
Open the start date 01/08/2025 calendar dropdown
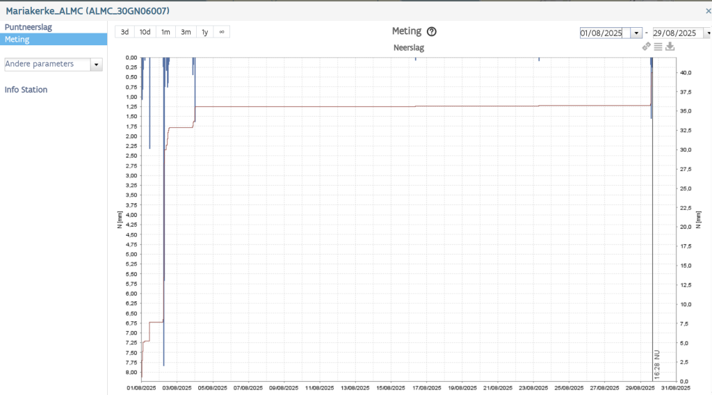[x=636, y=33]
